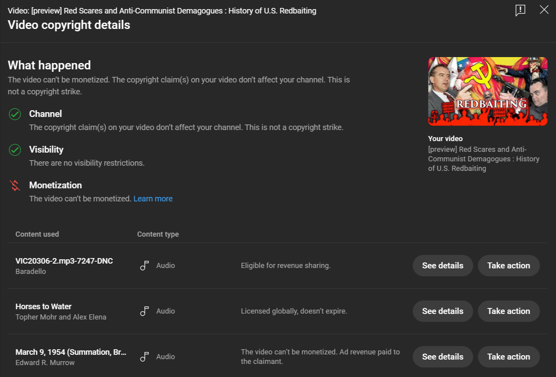The height and width of the screenshot is (377, 556).
Task: Click the music note icon in the Horses to Water row
Action: tap(144, 311)
